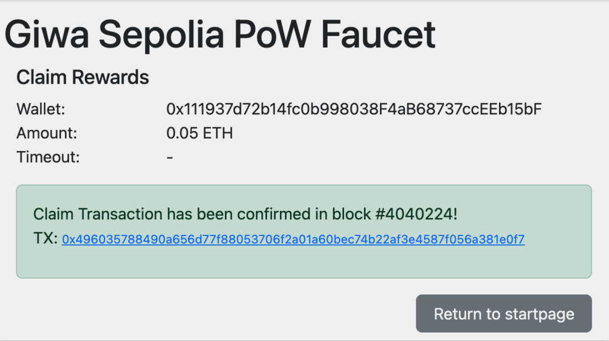The width and height of the screenshot is (609, 341).
Task: Click the "ETH" unit in Amount
Action: (218, 133)
